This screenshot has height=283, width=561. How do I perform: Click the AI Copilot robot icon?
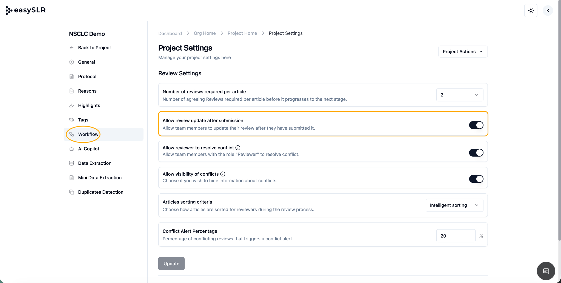[71, 149]
